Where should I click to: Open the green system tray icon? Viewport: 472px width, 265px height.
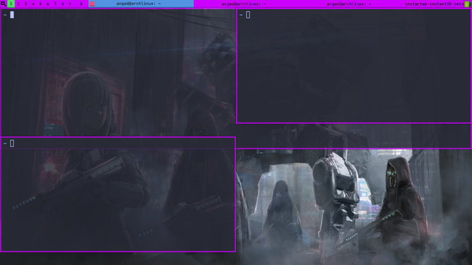[467, 4]
